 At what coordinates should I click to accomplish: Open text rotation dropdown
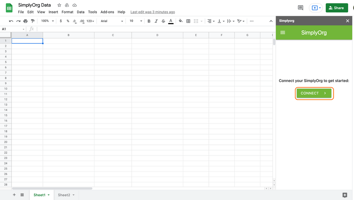click(241, 21)
